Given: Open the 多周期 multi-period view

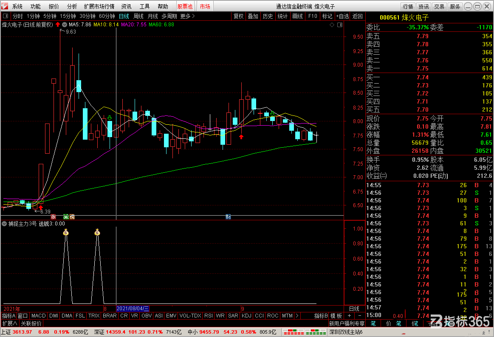Looking at the screenshot, I should pos(169,16).
